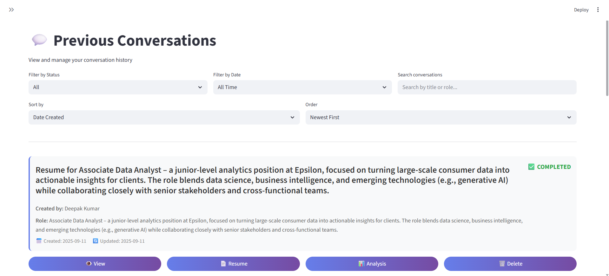The height and width of the screenshot is (276, 609).
Task: Open the Filter by Status dropdown
Action: tap(118, 87)
